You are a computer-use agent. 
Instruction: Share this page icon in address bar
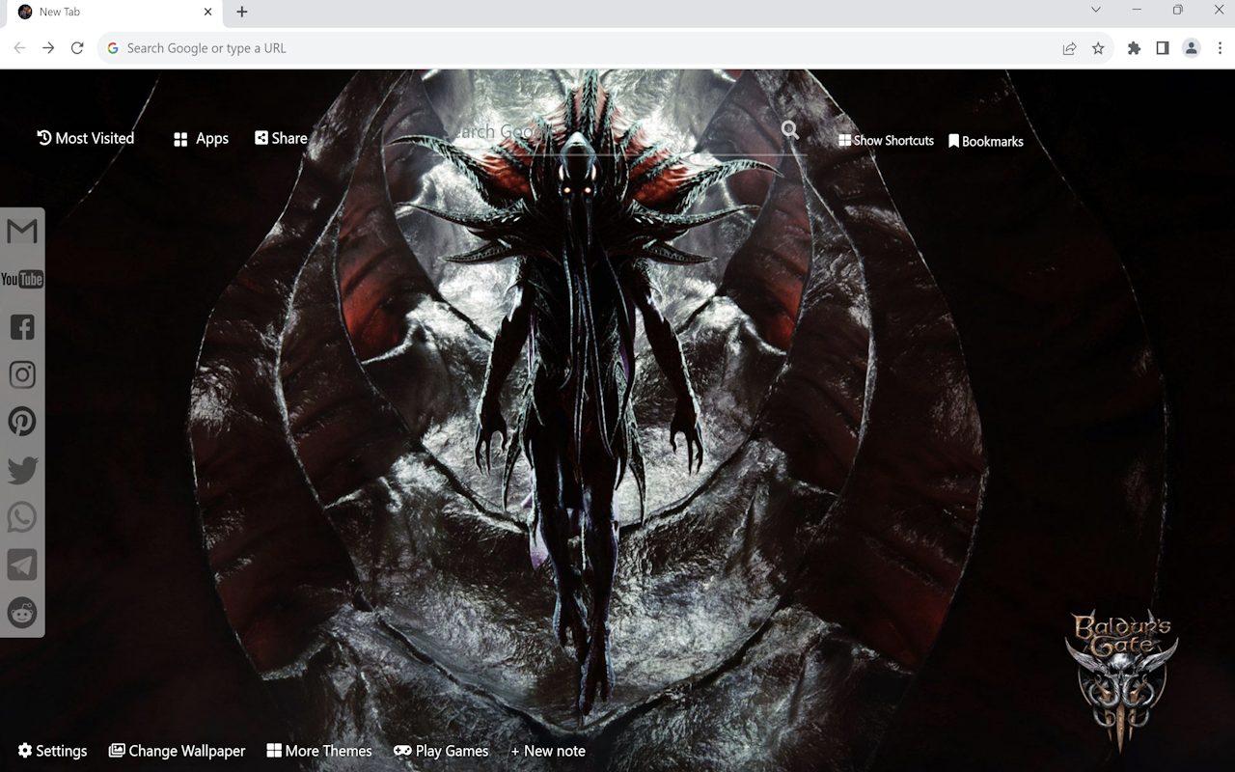click(1069, 48)
